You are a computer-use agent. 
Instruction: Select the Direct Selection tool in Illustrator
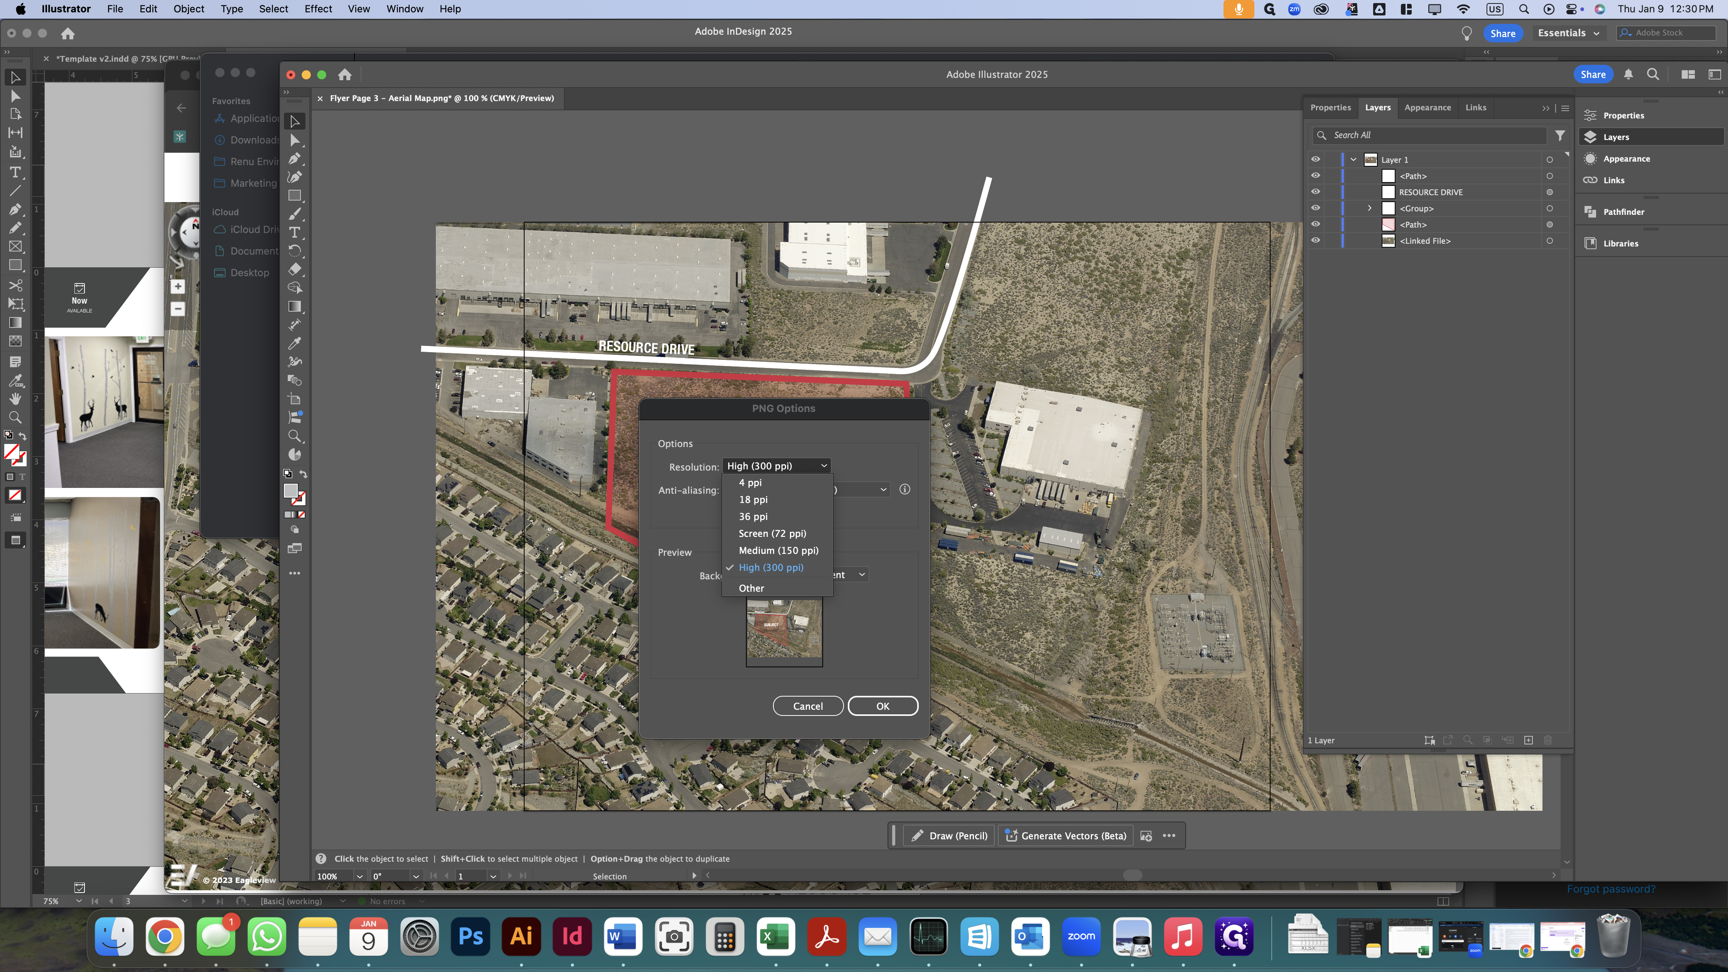pyautogui.click(x=294, y=140)
